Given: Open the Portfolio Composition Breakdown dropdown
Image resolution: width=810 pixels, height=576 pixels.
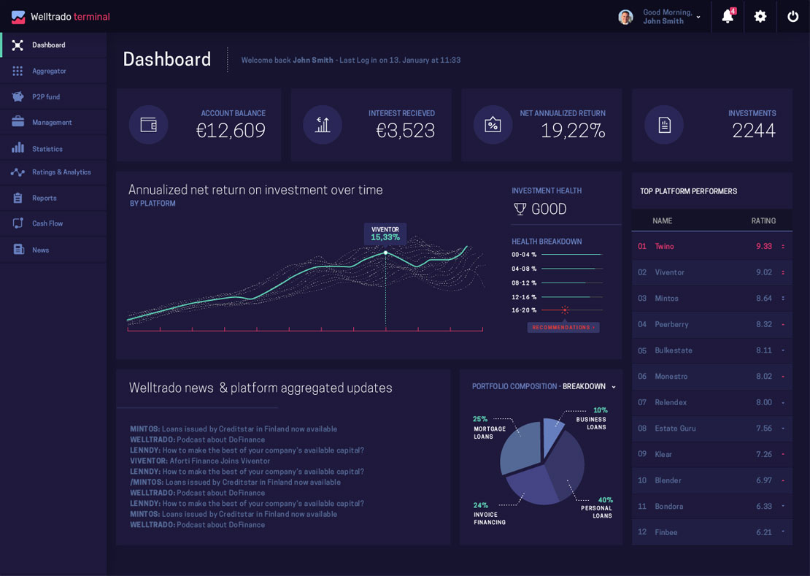Looking at the screenshot, I should (x=614, y=387).
